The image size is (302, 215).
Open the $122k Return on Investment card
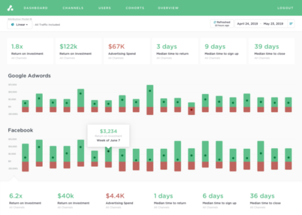tap(79, 51)
